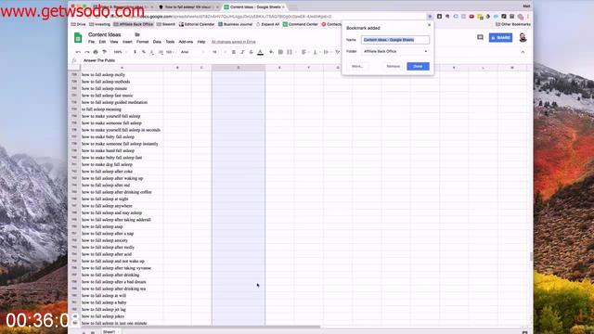Click the Remove button in bookmark dialog
Screen dimensions: 594x334
tap(394, 66)
